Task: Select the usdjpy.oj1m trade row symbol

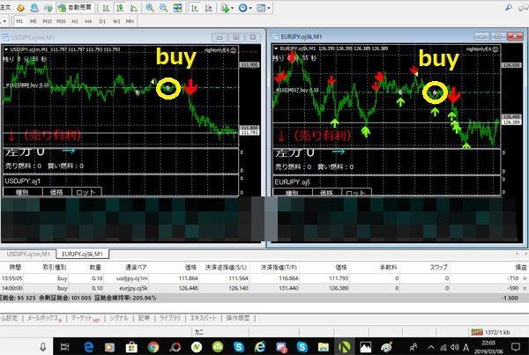Action: pos(132,278)
